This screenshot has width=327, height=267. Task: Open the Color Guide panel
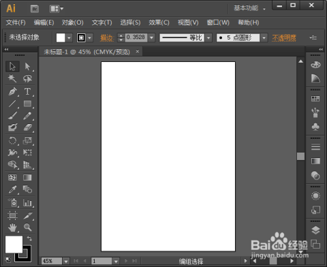(315, 78)
